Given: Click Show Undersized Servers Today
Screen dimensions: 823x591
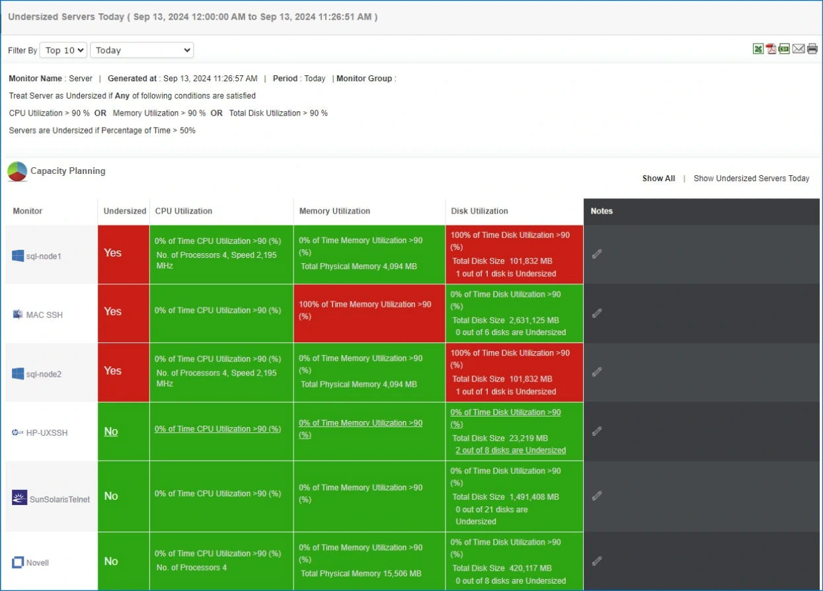Looking at the screenshot, I should [x=751, y=178].
